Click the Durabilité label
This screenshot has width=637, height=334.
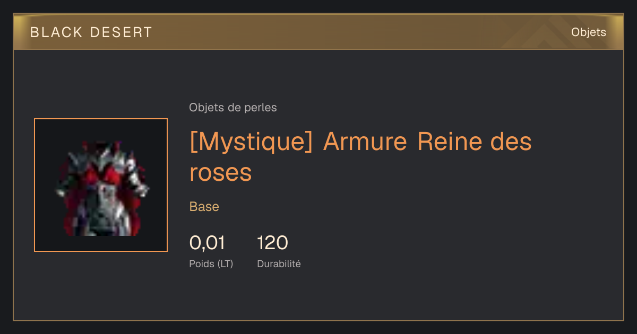[279, 263]
